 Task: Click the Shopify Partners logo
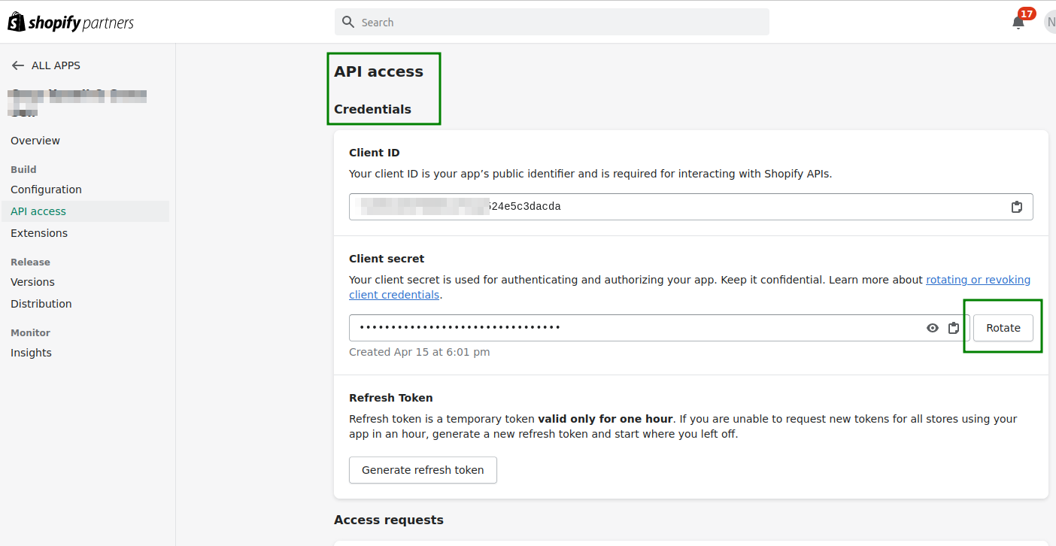[x=71, y=23]
